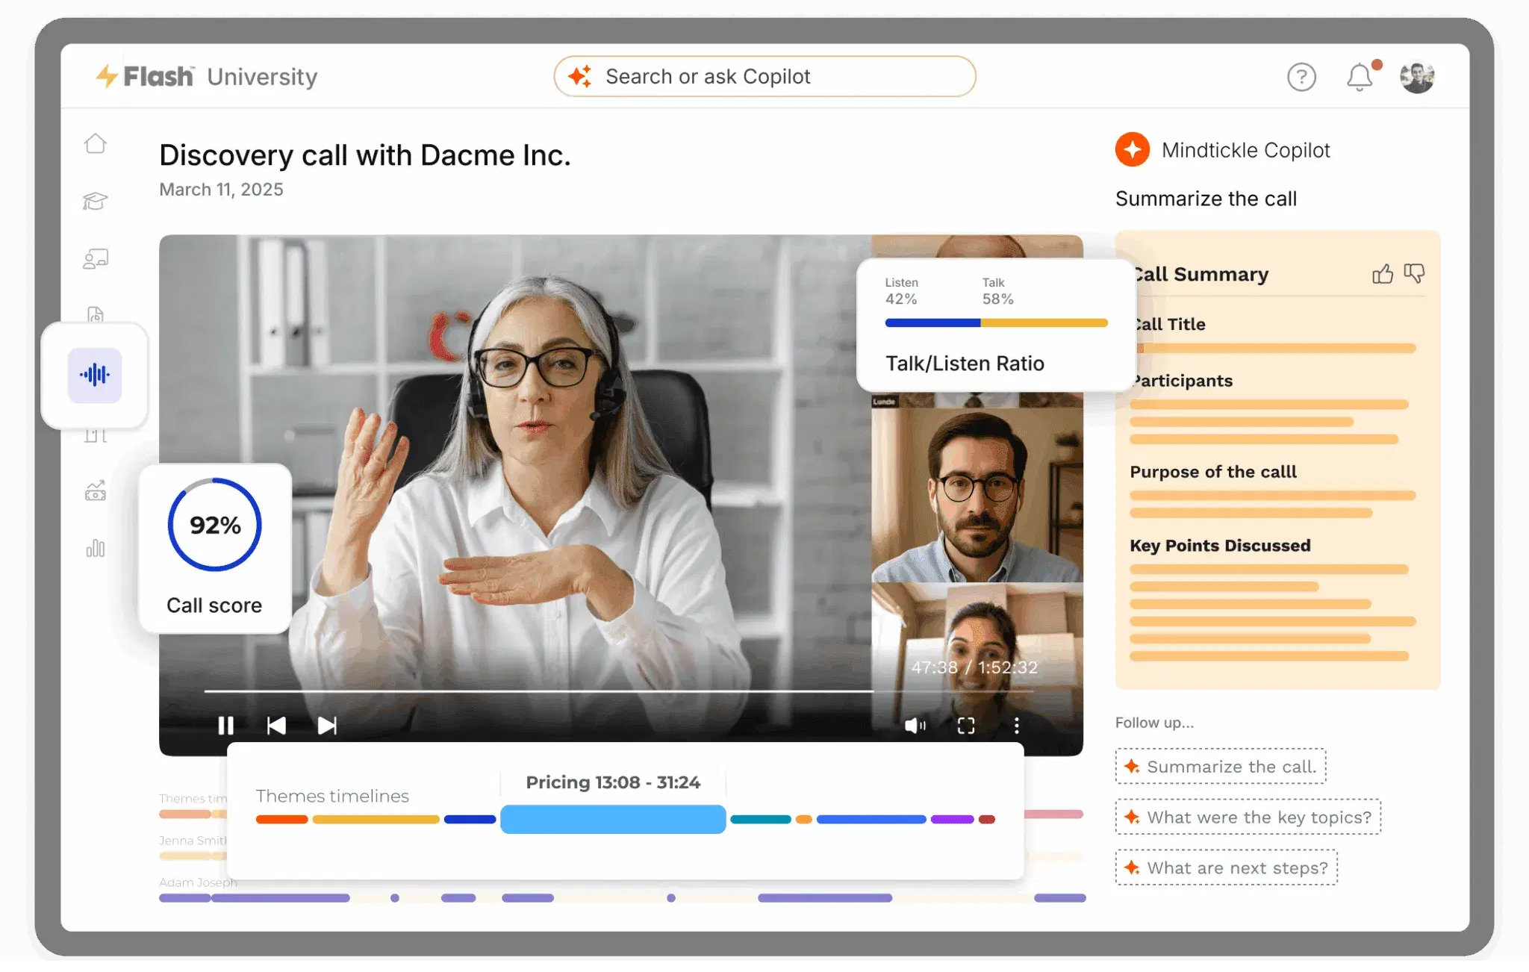Open the notifications bell
The height and width of the screenshot is (972, 1529).
click(x=1360, y=77)
